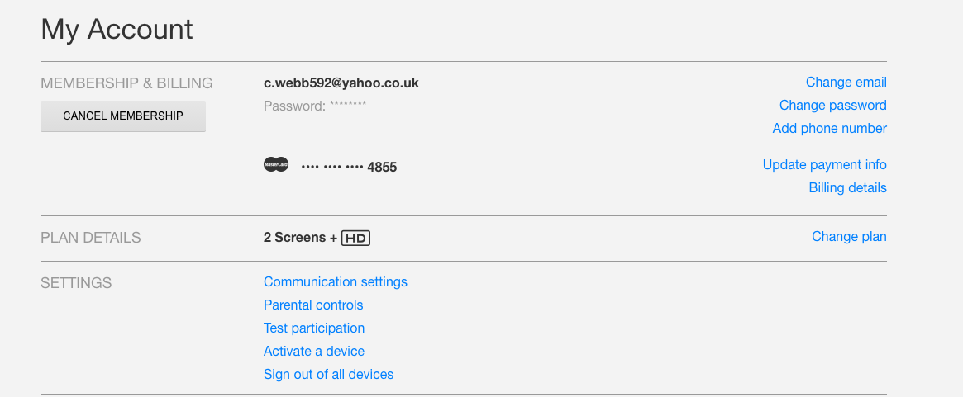Click the masked password text
Viewport: 963px width, 397px height.
315,106
